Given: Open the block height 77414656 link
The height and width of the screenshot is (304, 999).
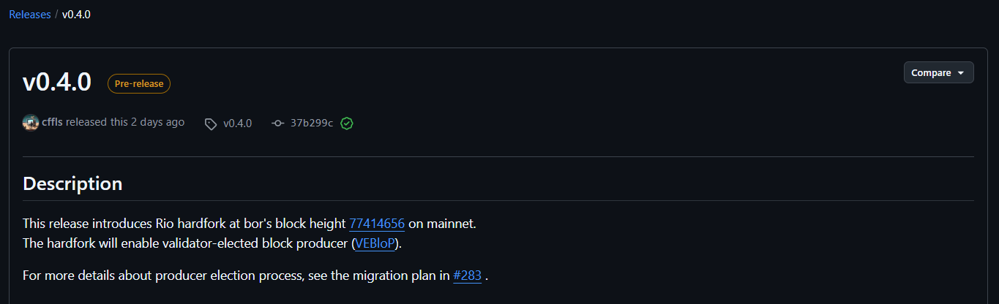Looking at the screenshot, I should click(x=377, y=223).
